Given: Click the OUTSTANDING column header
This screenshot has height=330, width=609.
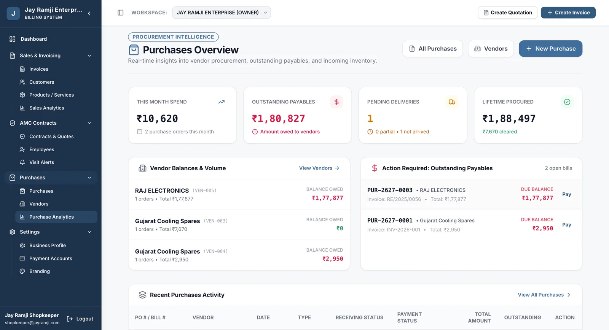Looking at the screenshot, I should tap(522, 317).
